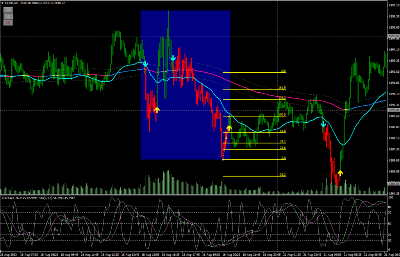Click the cyan down arrow on blue rectangle's left edge
400x257 pixels.
tap(145, 63)
